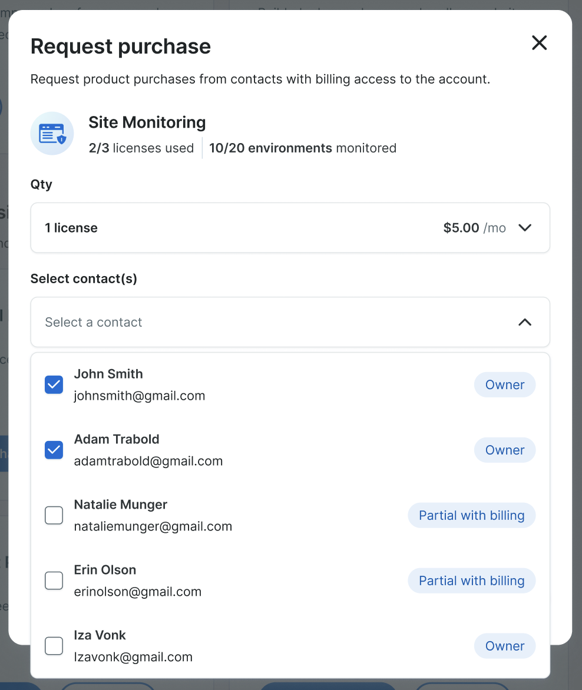Click Adam Trabold's Owner badge

click(504, 450)
